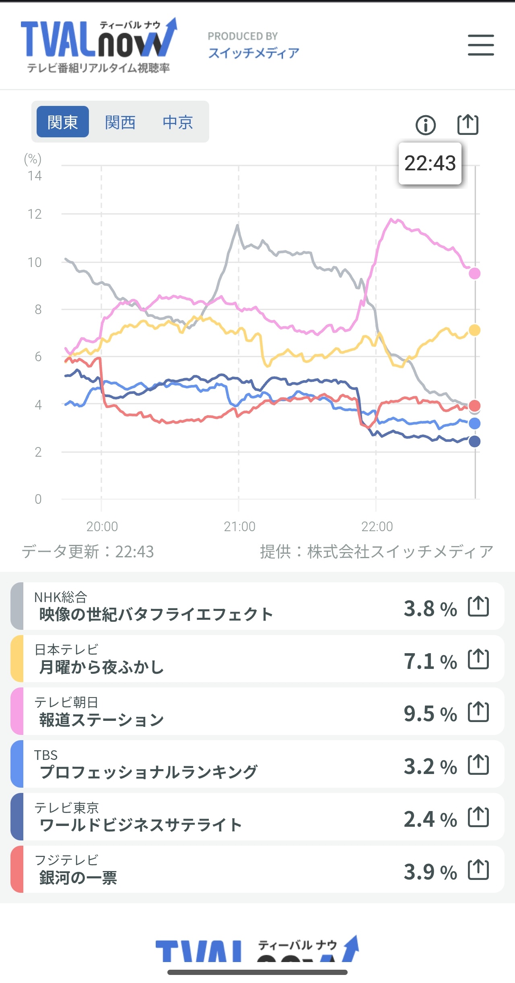Screen dimensions: 515x983
Task: Tap the TVALnow footer logo
Action: click(257, 950)
